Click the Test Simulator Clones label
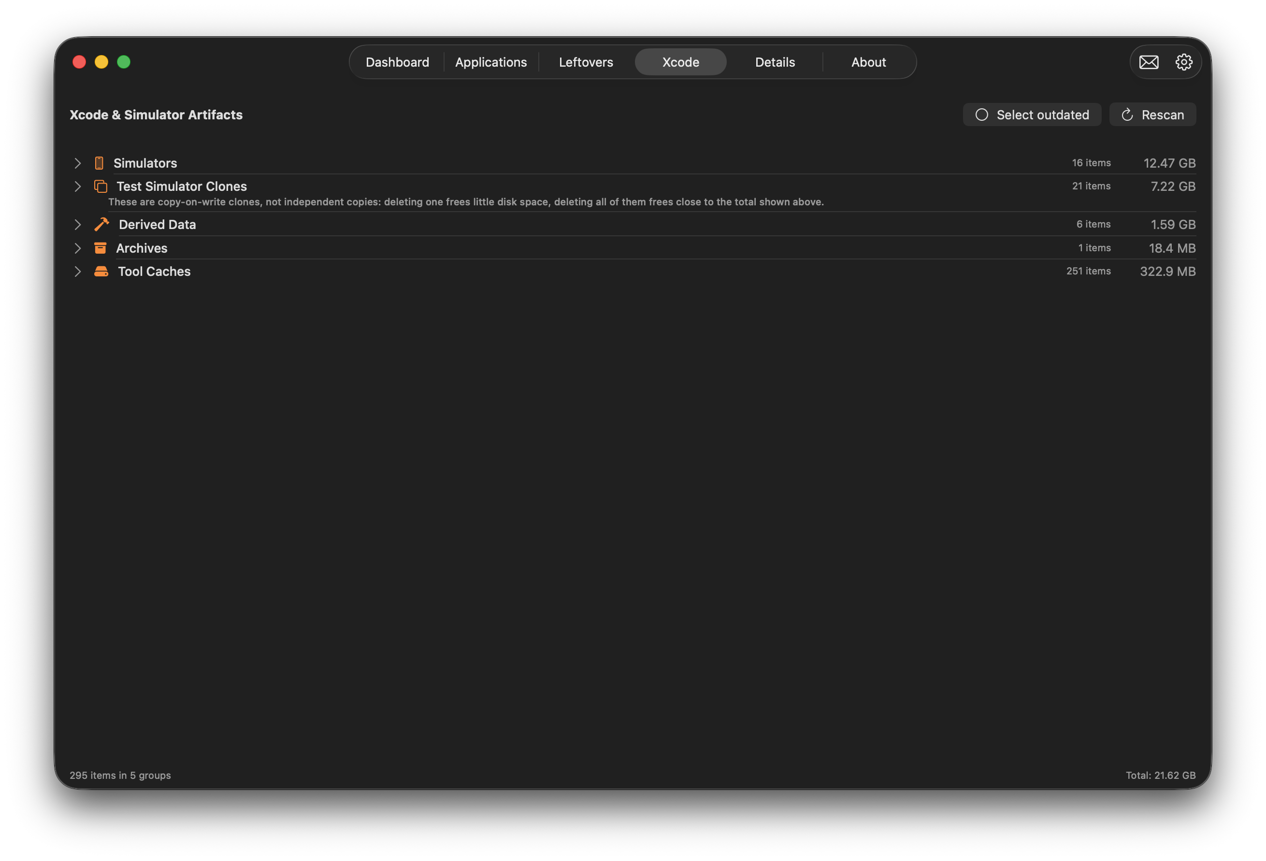The width and height of the screenshot is (1266, 861). pyautogui.click(x=181, y=186)
